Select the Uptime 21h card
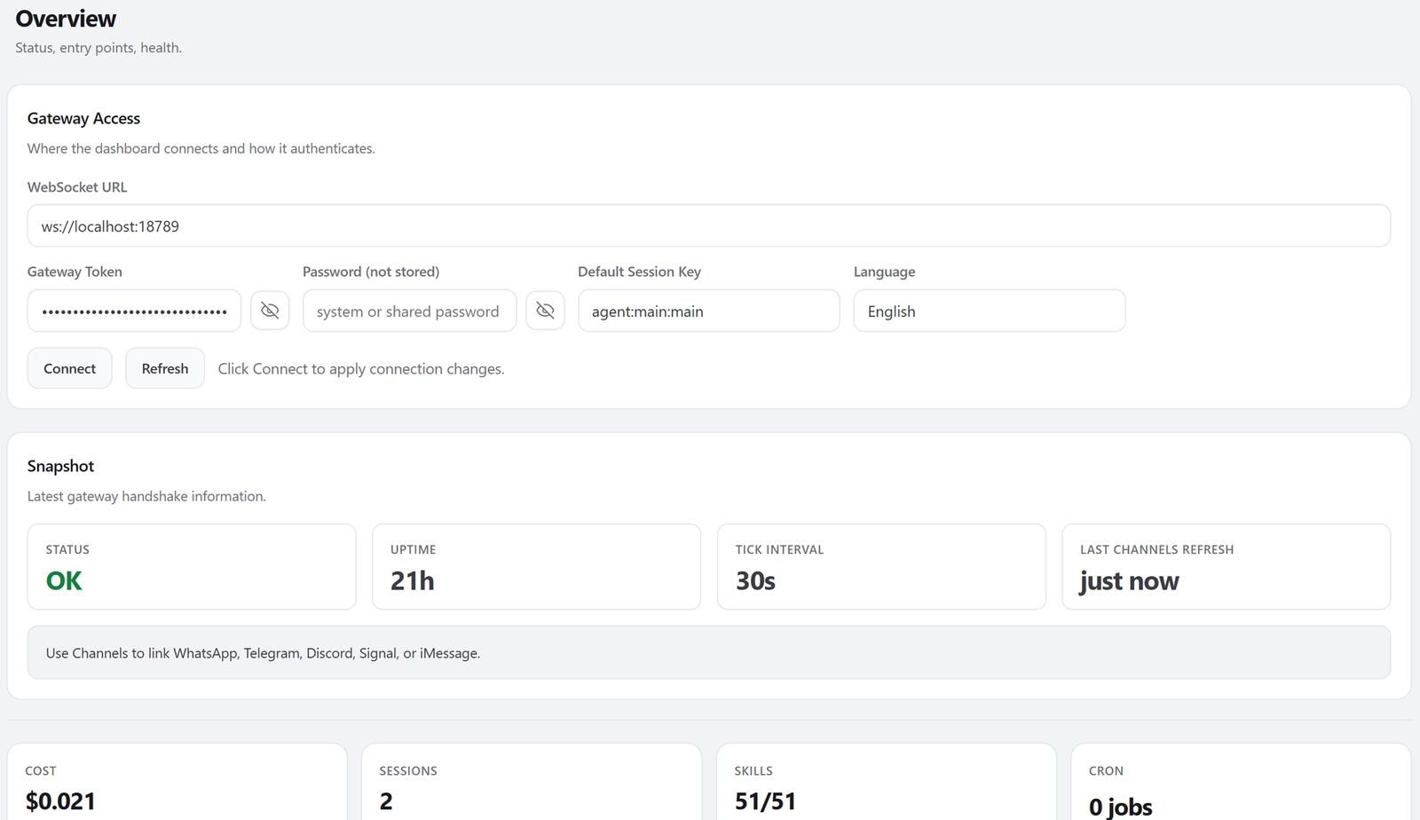 point(536,567)
